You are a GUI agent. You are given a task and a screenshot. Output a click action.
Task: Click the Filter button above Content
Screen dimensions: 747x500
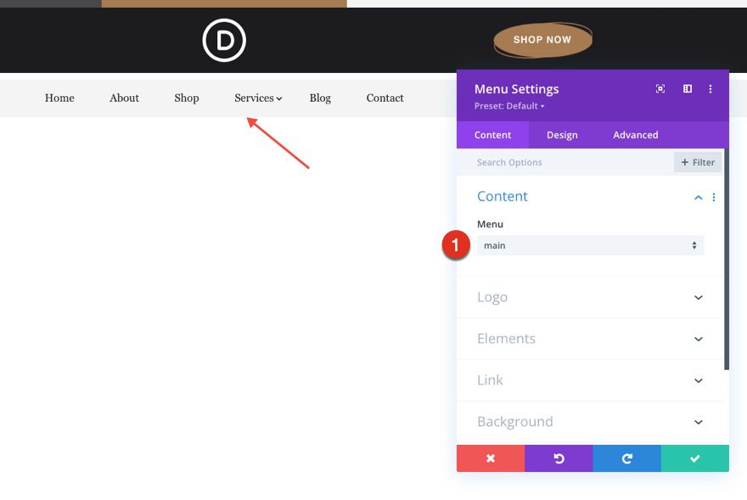click(x=697, y=162)
